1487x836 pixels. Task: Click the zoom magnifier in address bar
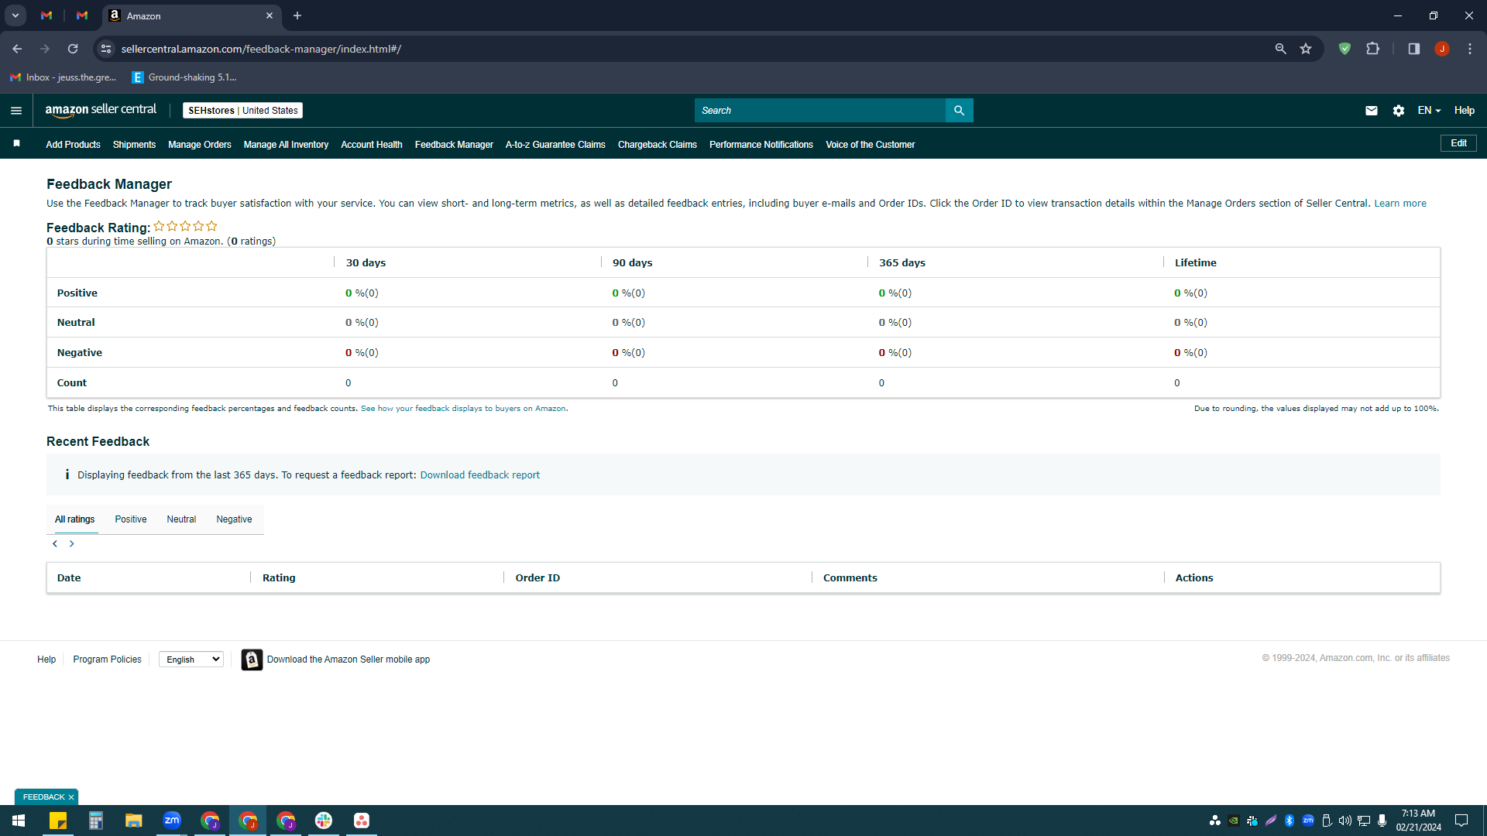(x=1281, y=49)
